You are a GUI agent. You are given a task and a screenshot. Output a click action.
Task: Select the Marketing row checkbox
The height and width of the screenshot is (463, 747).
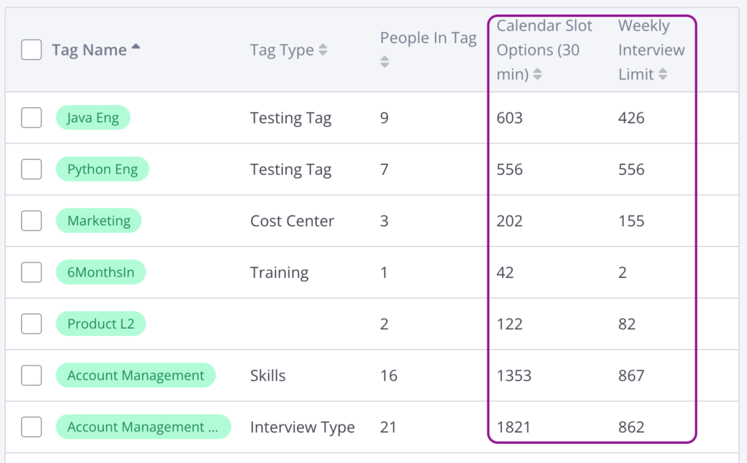click(x=31, y=220)
